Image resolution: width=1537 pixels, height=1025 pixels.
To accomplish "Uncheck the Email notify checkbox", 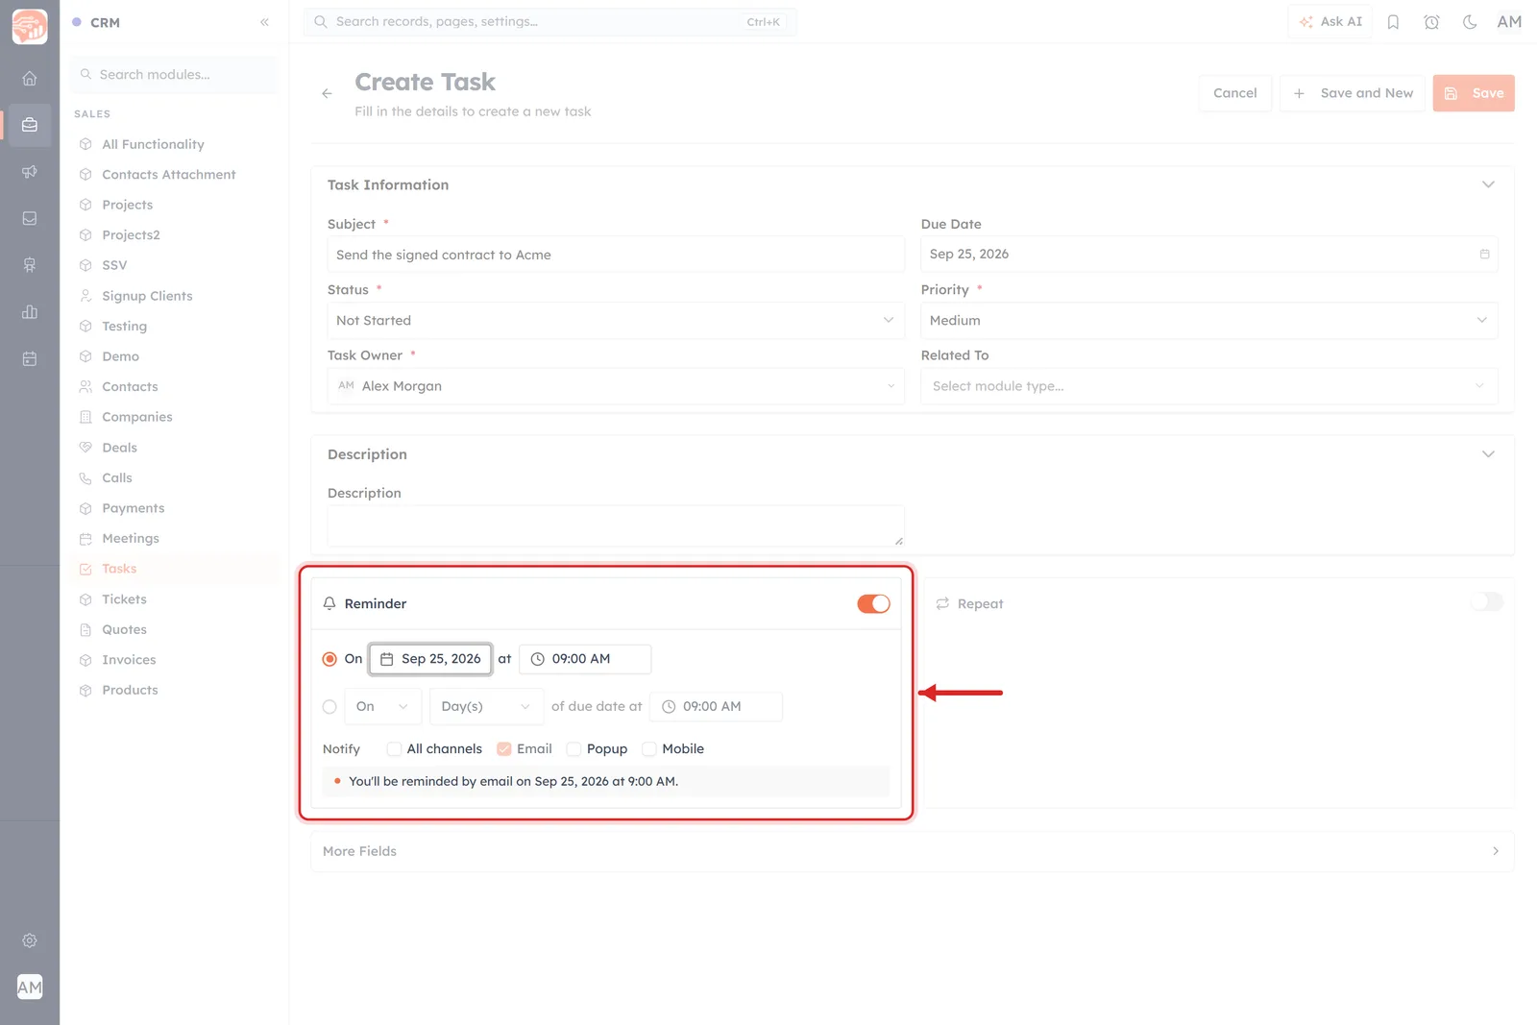I will [503, 749].
